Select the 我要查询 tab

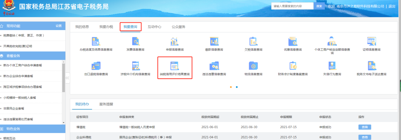click(130, 27)
